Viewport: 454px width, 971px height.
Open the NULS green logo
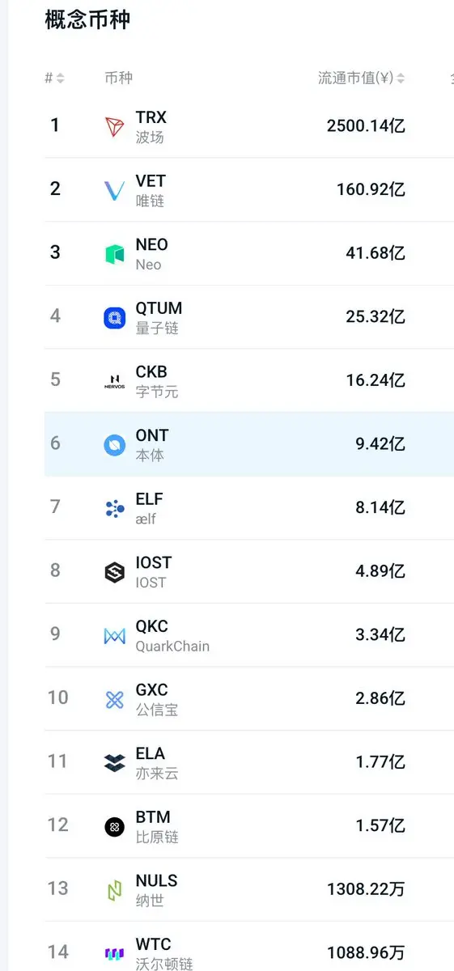tap(115, 891)
